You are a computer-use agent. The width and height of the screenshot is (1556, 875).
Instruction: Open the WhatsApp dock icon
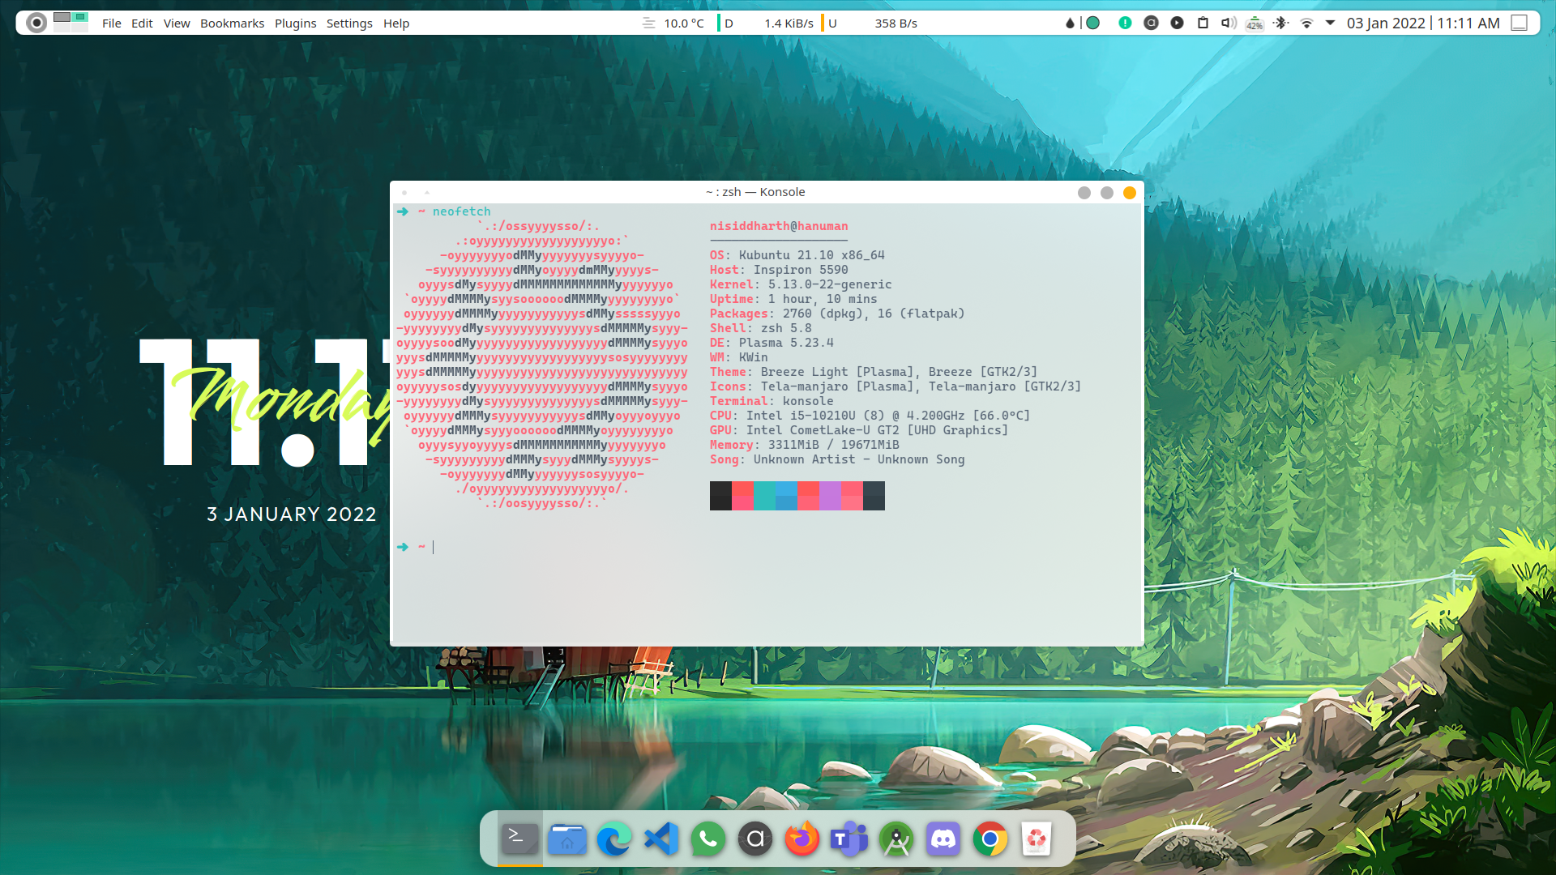[708, 839]
